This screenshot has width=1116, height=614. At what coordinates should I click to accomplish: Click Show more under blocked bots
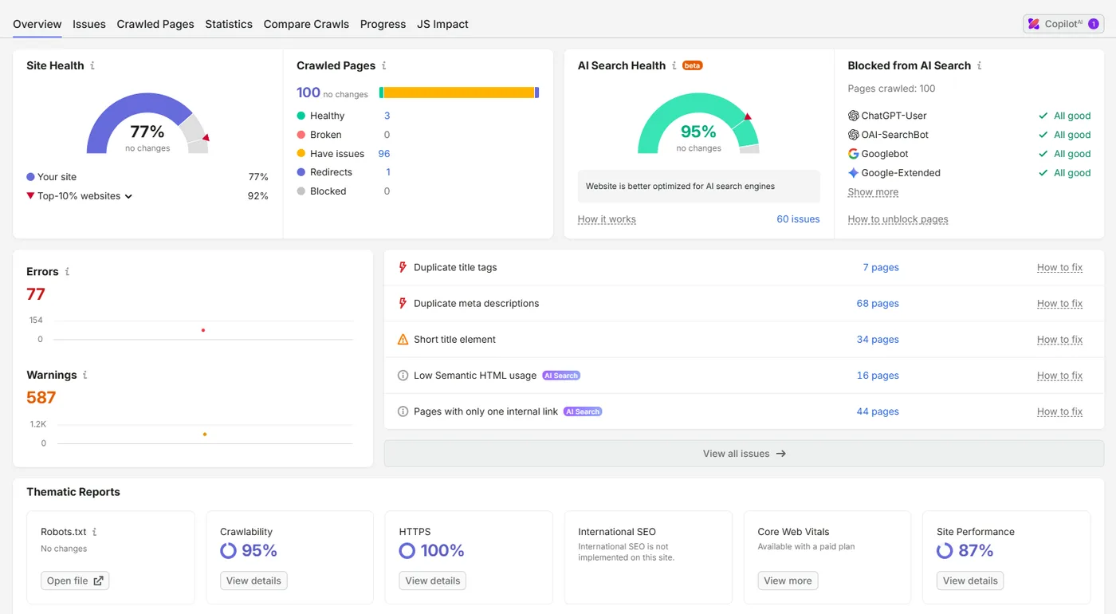[x=873, y=192]
